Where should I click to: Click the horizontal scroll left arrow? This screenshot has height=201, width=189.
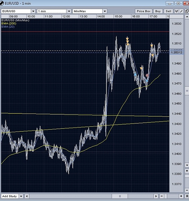27,196
